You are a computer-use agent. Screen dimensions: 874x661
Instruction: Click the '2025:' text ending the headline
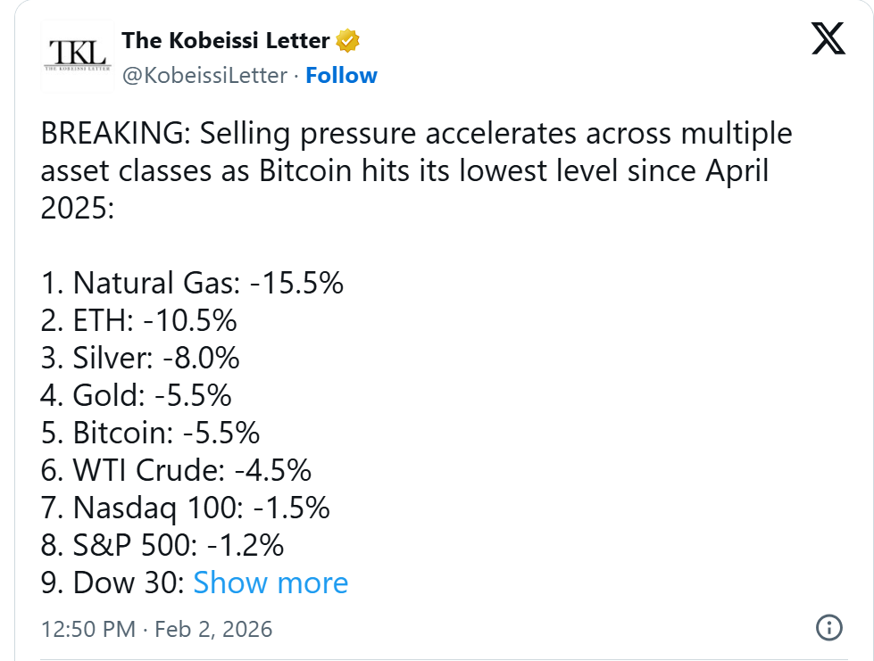pos(78,209)
